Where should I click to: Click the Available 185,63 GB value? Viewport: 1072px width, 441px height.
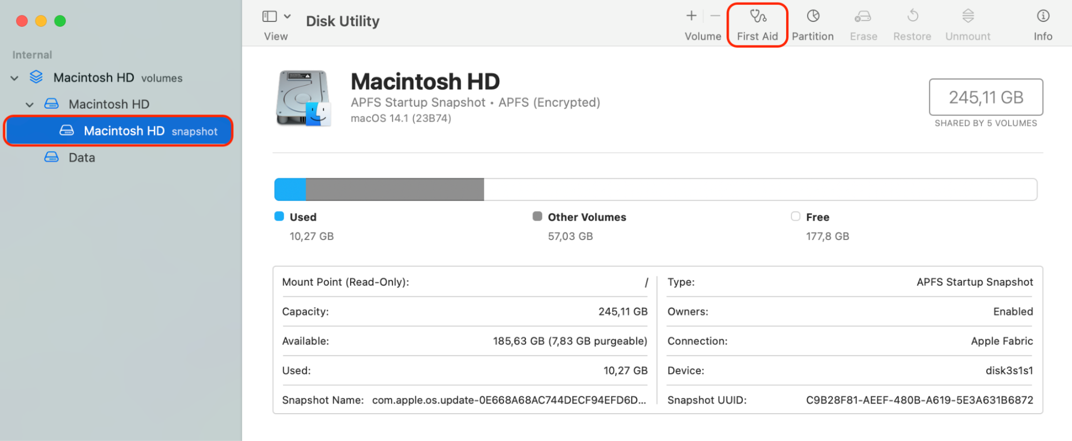[x=570, y=341]
